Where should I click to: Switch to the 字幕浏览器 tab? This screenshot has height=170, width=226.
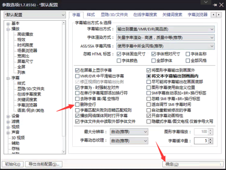pos(198,15)
